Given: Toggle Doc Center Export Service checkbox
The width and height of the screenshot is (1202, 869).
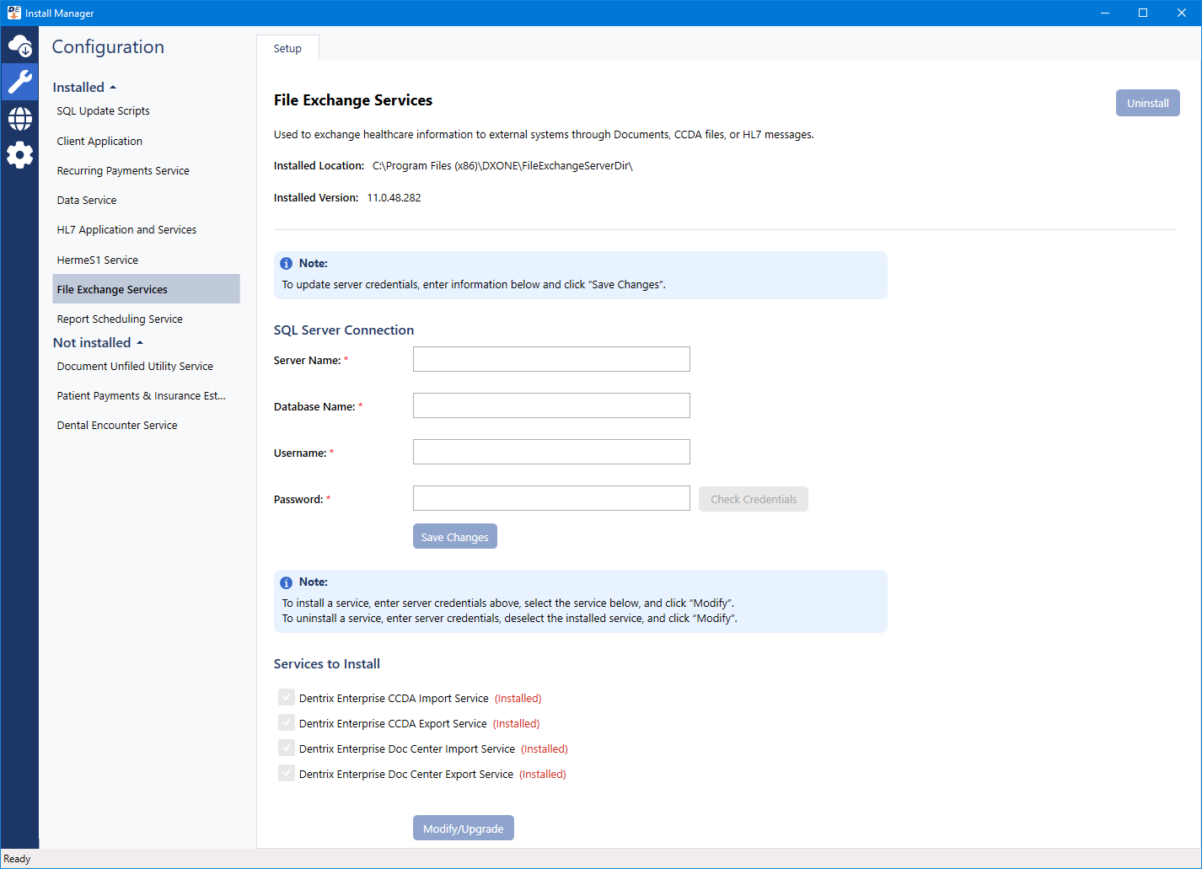Looking at the screenshot, I should (x=287, y=774).
